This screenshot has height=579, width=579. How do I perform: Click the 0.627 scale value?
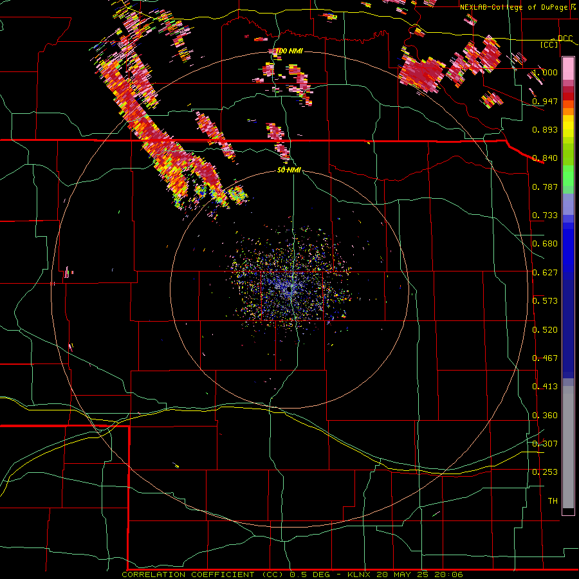[545, 273]
